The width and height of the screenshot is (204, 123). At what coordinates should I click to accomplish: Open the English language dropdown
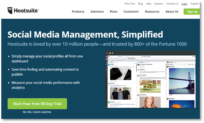tap(195, 4)
